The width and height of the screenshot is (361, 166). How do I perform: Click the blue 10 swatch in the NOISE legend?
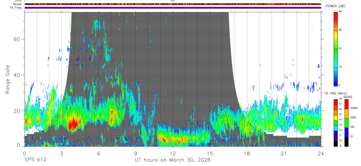pos(346,132)
